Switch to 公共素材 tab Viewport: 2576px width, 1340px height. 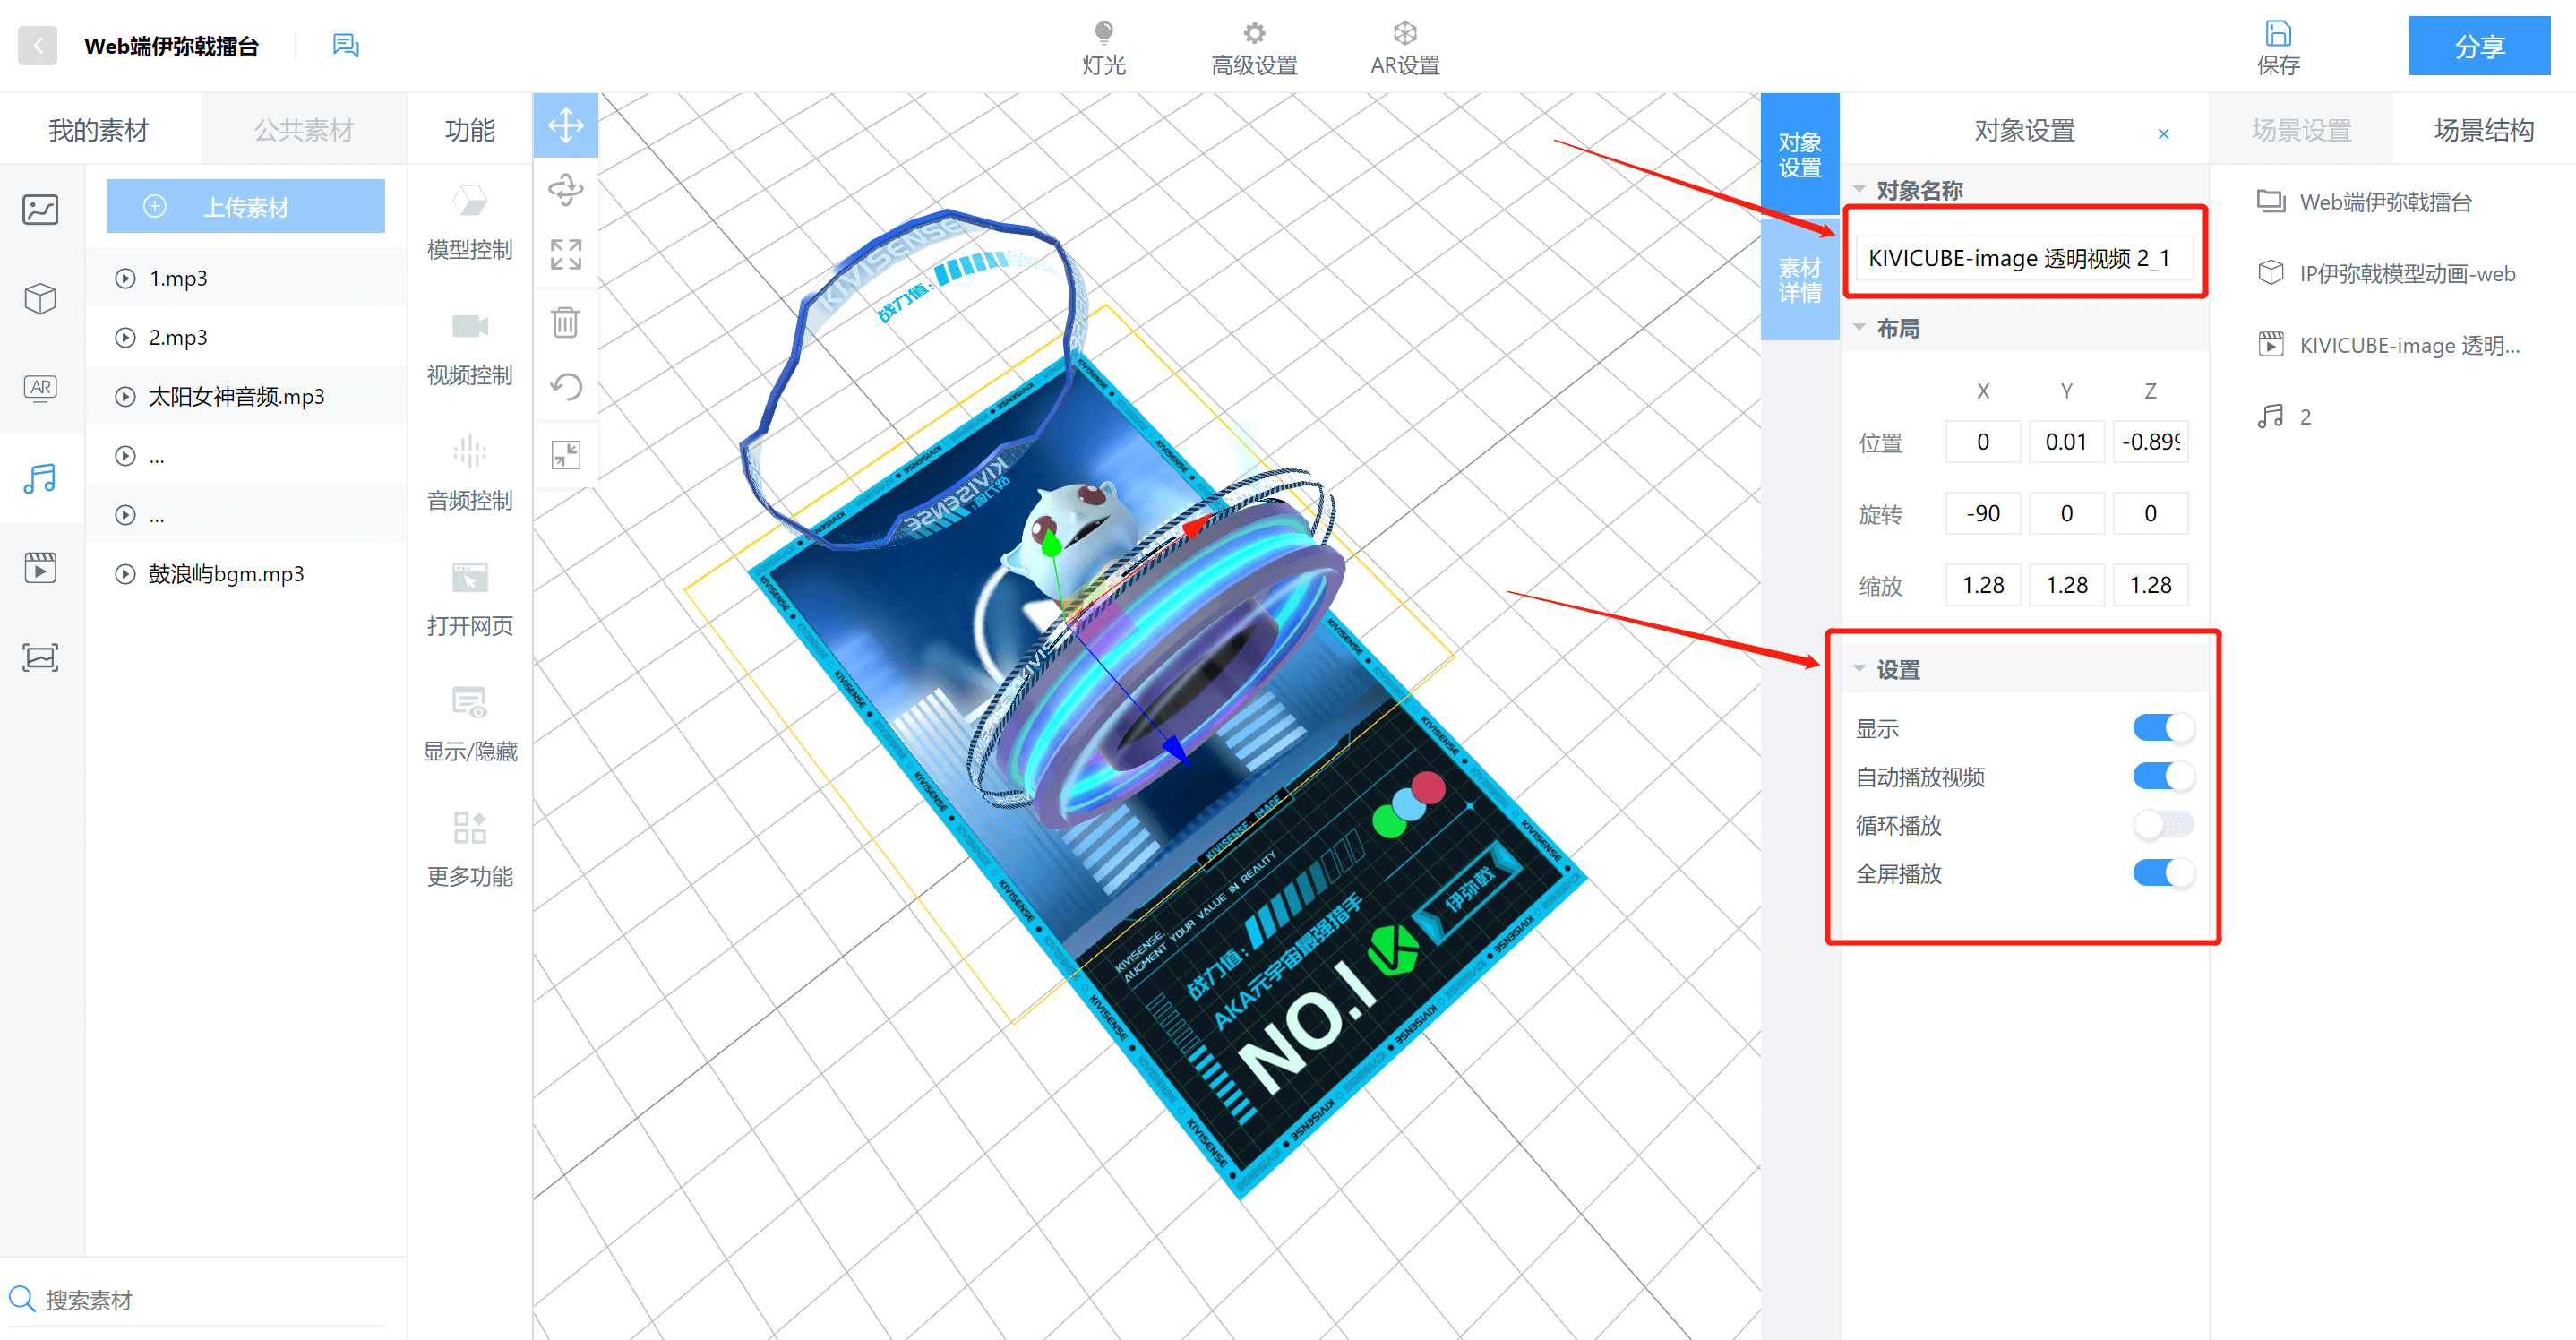click(x=303, y=130)
